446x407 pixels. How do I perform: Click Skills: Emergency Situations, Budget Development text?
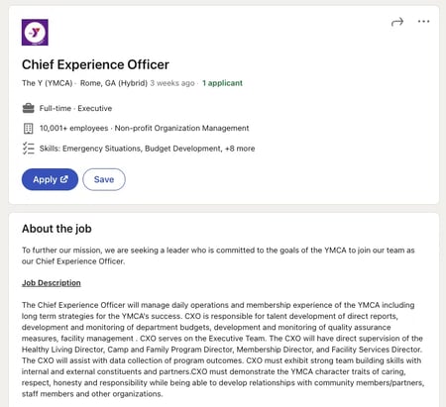[x=130, y=149]
